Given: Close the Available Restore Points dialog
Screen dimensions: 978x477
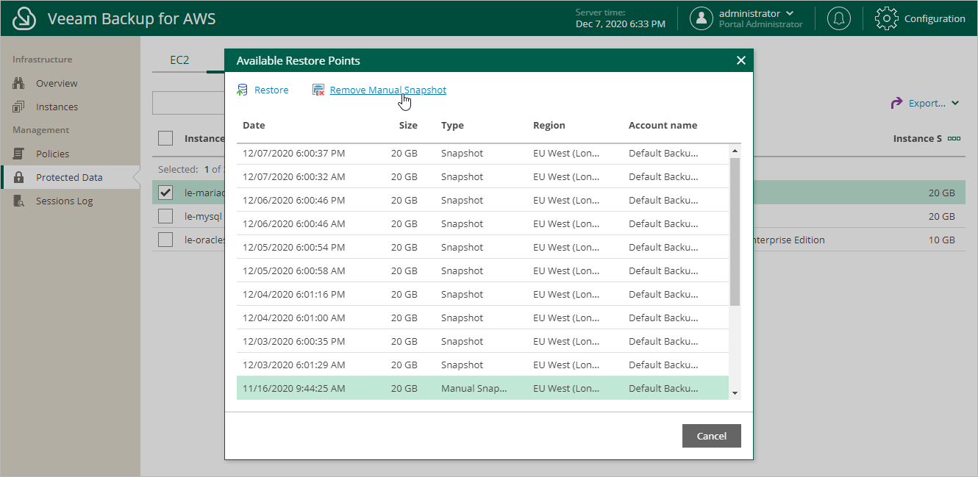Looking at the screenshot, I should click(x=741, y=60).
